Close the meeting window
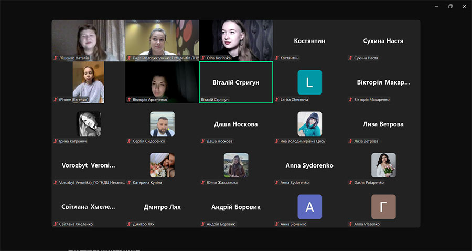Image resolution: width=472 pixels, height=251 pixels. point(465,6)
